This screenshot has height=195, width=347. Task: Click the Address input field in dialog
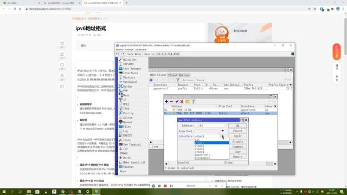[209, 126]
